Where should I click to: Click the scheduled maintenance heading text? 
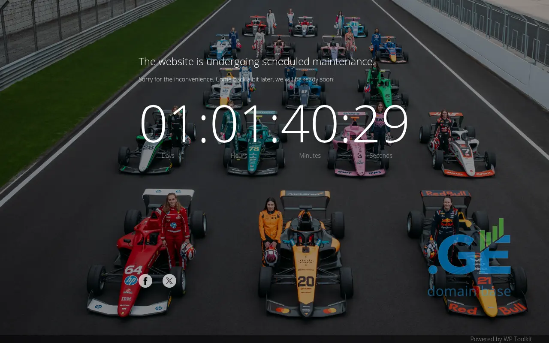point(256,62)
